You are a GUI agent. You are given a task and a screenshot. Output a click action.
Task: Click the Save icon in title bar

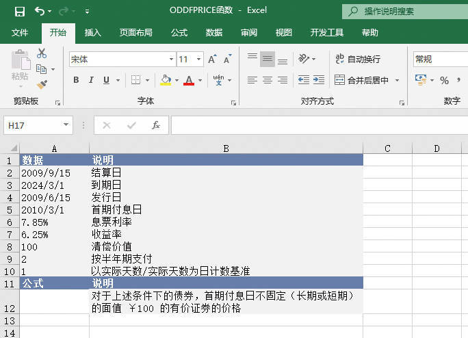click(x=19, y=11)
